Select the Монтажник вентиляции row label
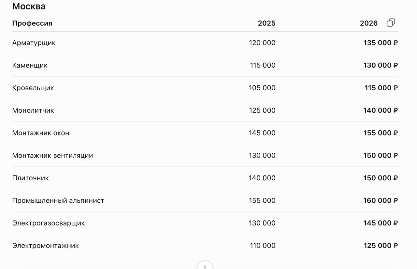Viewport: 417px width, 269px height. coord(53,155)
